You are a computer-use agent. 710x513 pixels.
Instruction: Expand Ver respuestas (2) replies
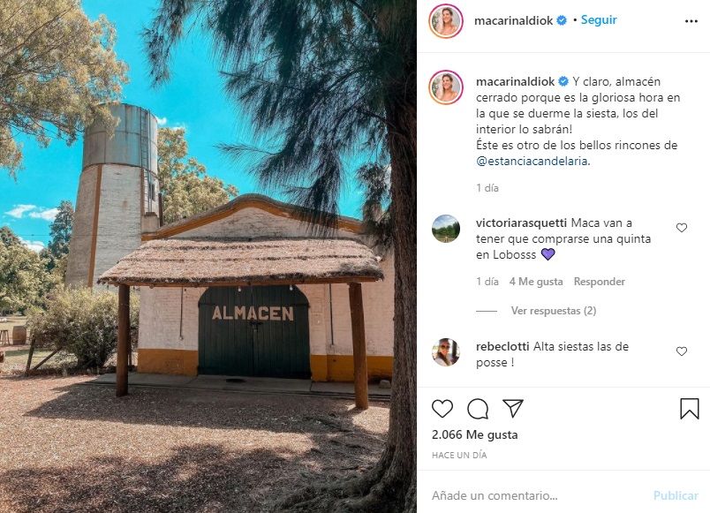pos(554,311)
